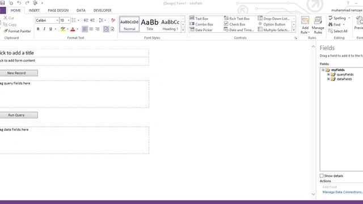
Task: Click the line spacing icon
Action: point(101,20)
